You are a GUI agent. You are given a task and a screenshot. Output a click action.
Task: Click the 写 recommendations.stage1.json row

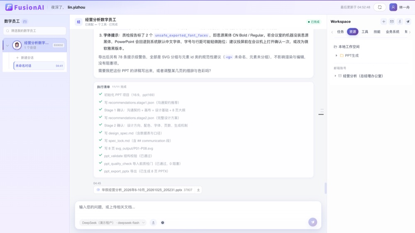coord(142,103)
